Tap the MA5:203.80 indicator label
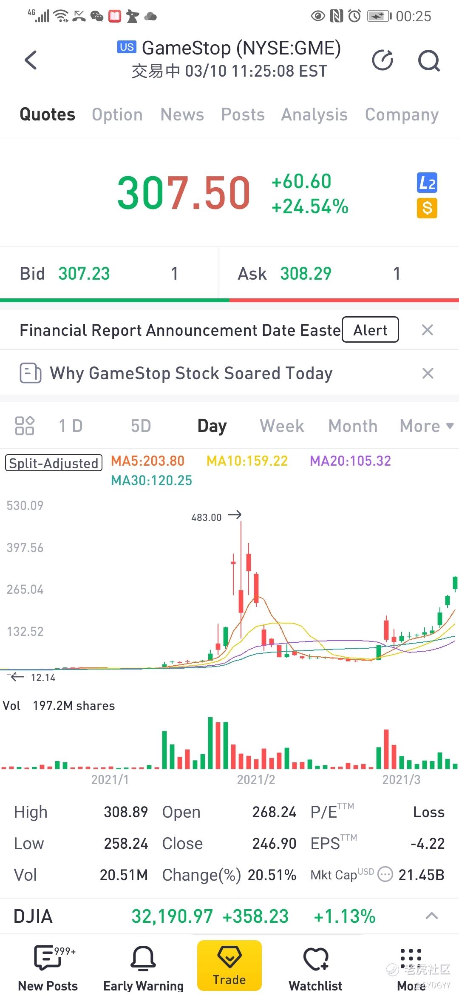This screenshot has height=996, width=459. [147, 461]
